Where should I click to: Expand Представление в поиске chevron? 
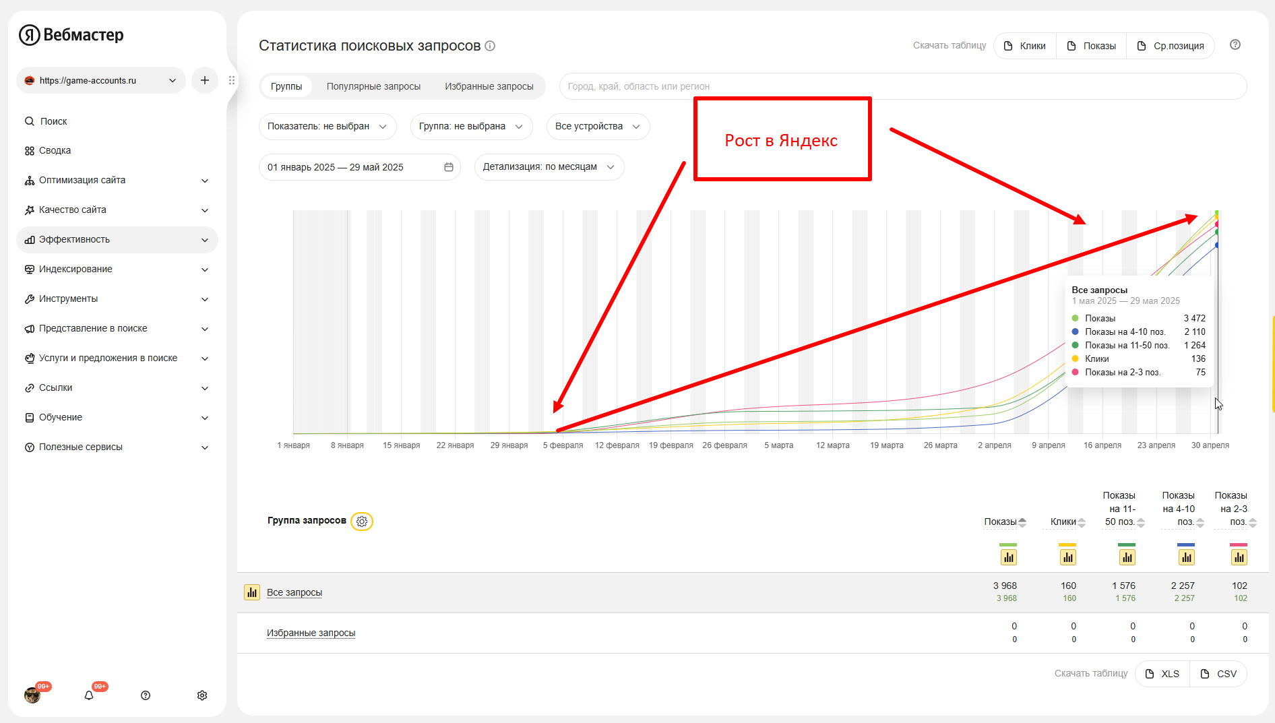tap(205, 329)
